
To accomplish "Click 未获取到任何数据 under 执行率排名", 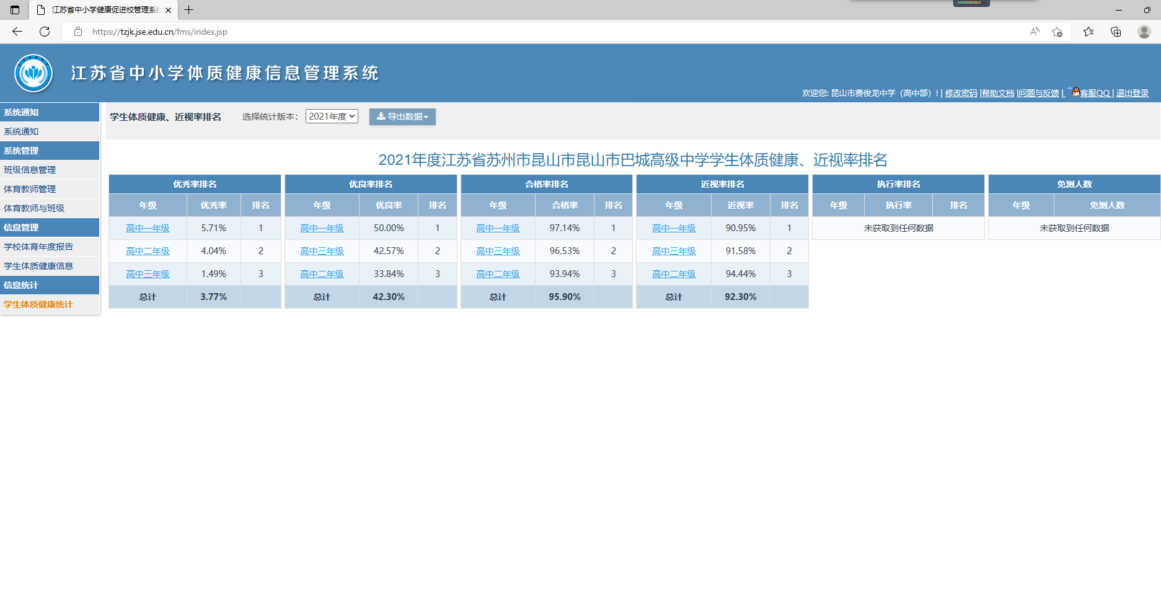I will tap(898, 228).
